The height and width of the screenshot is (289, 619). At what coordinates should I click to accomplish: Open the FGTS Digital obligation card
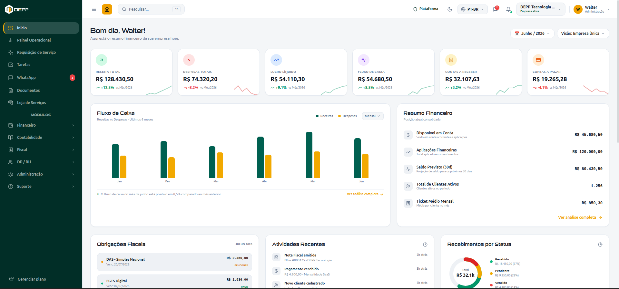coord(174,282)
